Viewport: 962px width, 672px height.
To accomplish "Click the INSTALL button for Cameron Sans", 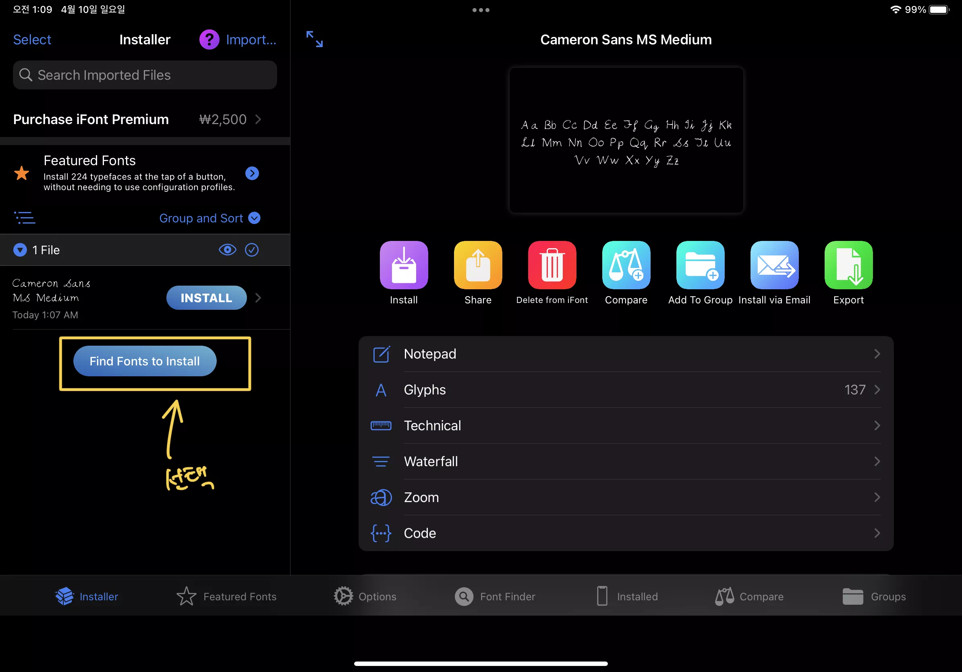I will (x=206, y=297).
